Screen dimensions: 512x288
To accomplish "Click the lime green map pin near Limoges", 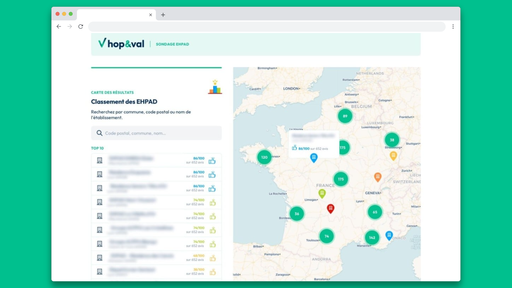I will (322, 193).
